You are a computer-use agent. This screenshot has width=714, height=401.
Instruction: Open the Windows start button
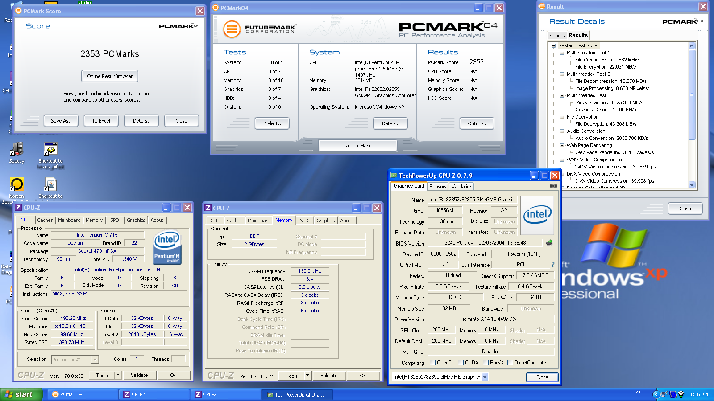pyautogui.click(x=21, y=394)
